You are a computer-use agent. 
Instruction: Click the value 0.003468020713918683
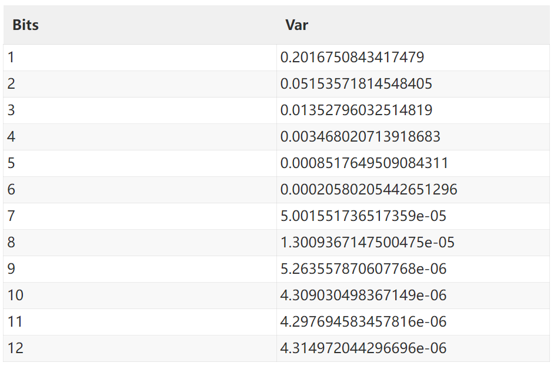click(x=361, y=137)
